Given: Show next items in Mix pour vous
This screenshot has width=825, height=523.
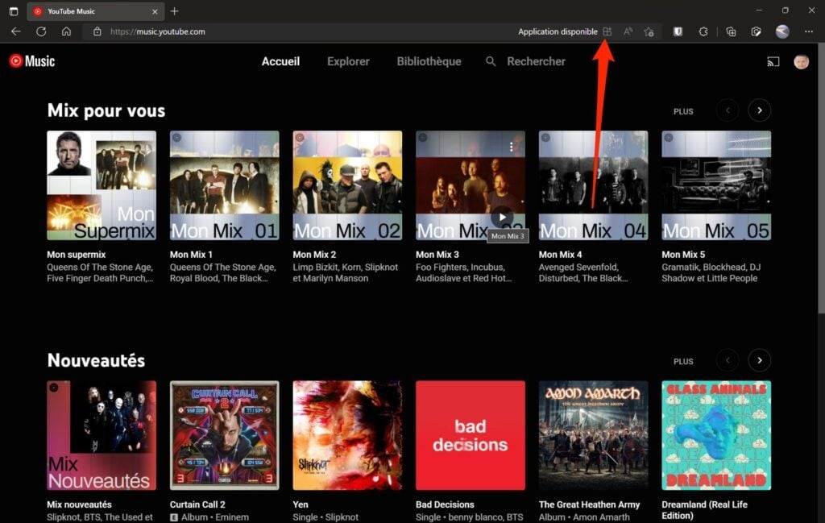Looking at the screenshot, I should tap(759, 110).
